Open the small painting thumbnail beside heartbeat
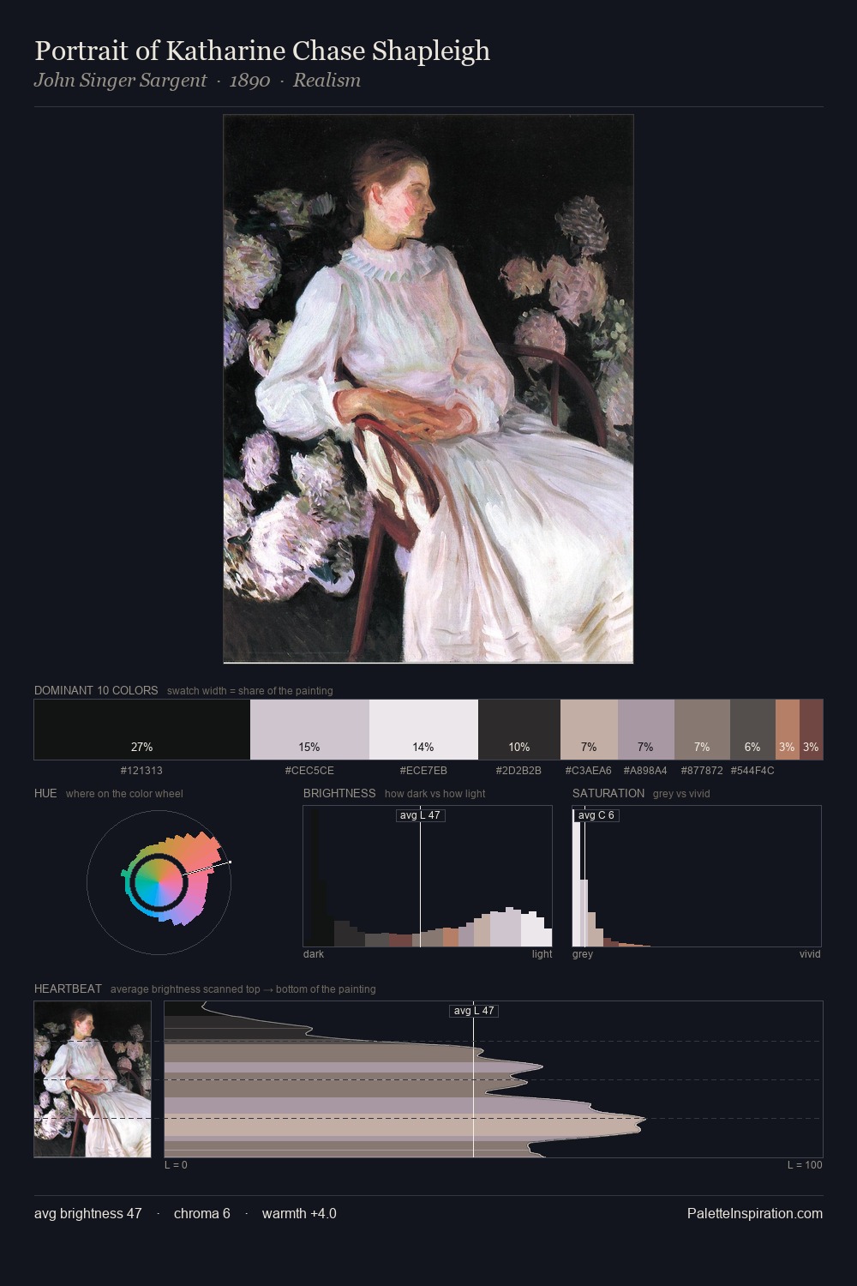This screenshot has height=1286, width=857. click(x=93, y=1079)
